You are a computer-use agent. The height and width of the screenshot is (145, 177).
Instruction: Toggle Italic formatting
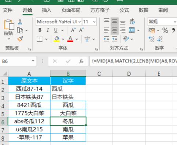[48, 30]
